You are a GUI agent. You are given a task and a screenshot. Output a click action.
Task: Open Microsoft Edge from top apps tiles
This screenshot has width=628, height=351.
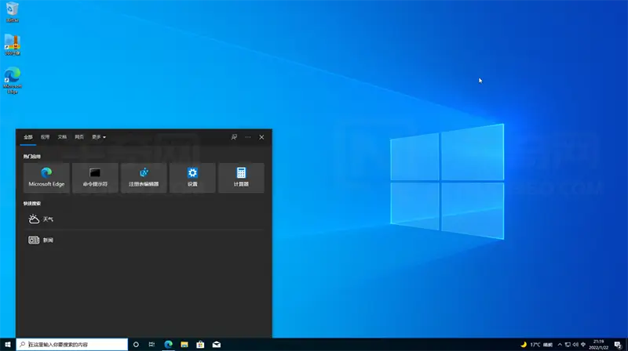pyautogui.click(x=46, y=178)
